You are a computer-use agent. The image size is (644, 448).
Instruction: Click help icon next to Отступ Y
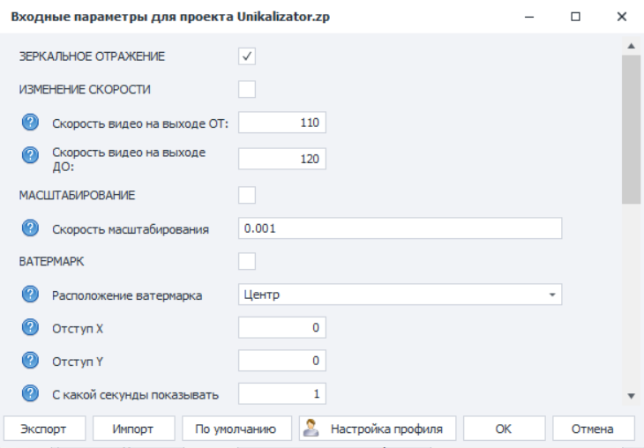29,360
